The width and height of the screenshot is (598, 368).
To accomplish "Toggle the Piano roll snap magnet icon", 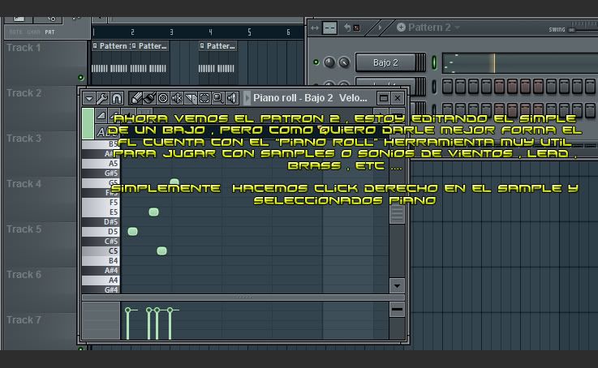I will pyautogui.click(x=116, y=98).
